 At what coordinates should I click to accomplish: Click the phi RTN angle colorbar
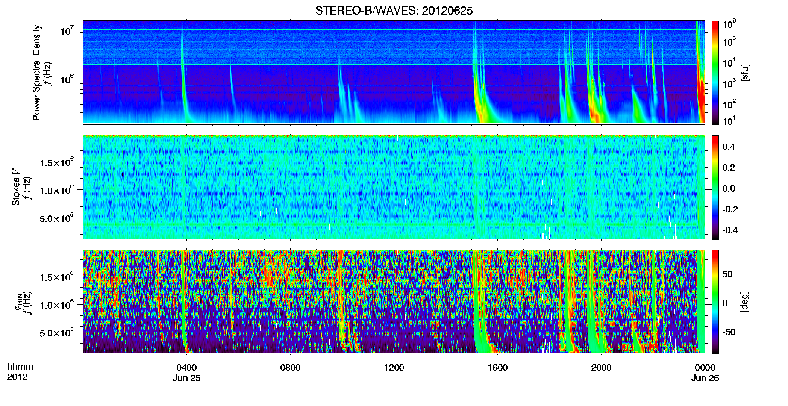[x=715, y=302]
